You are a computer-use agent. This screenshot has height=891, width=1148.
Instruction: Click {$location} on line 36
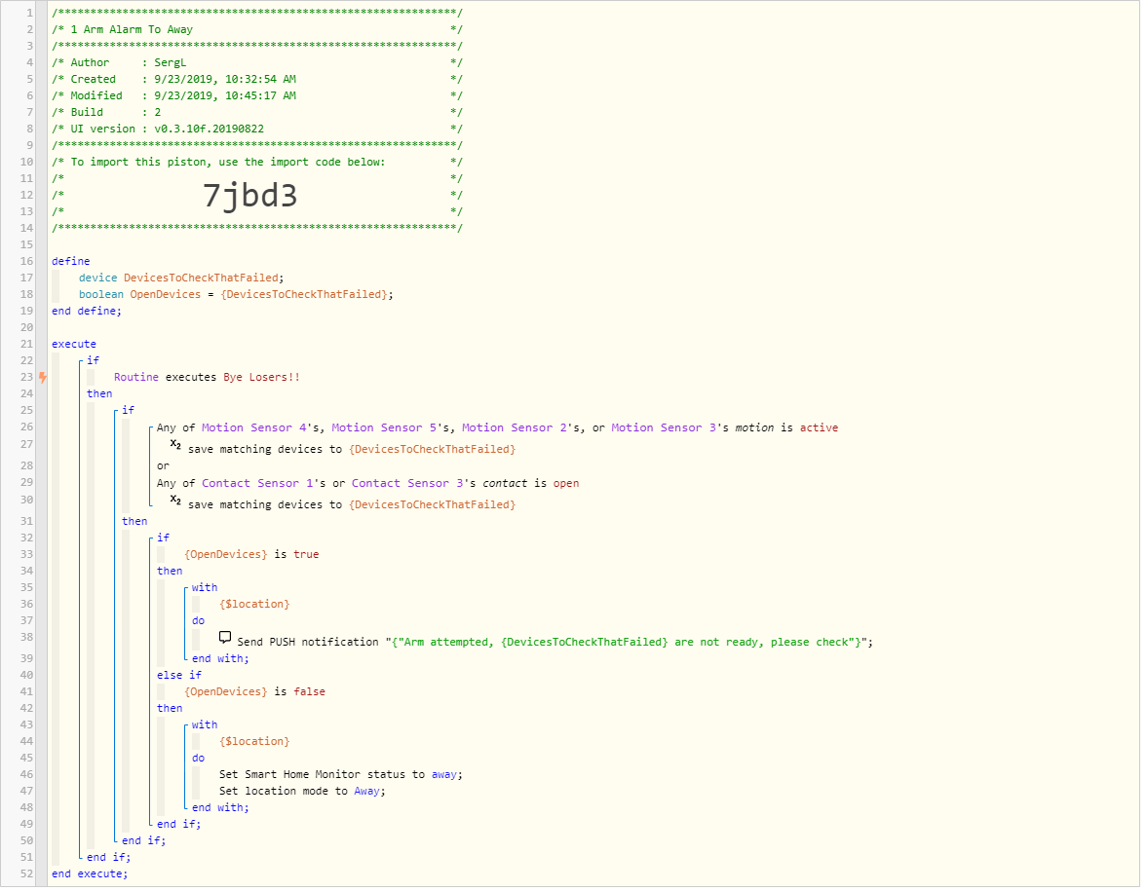(254, 605)
